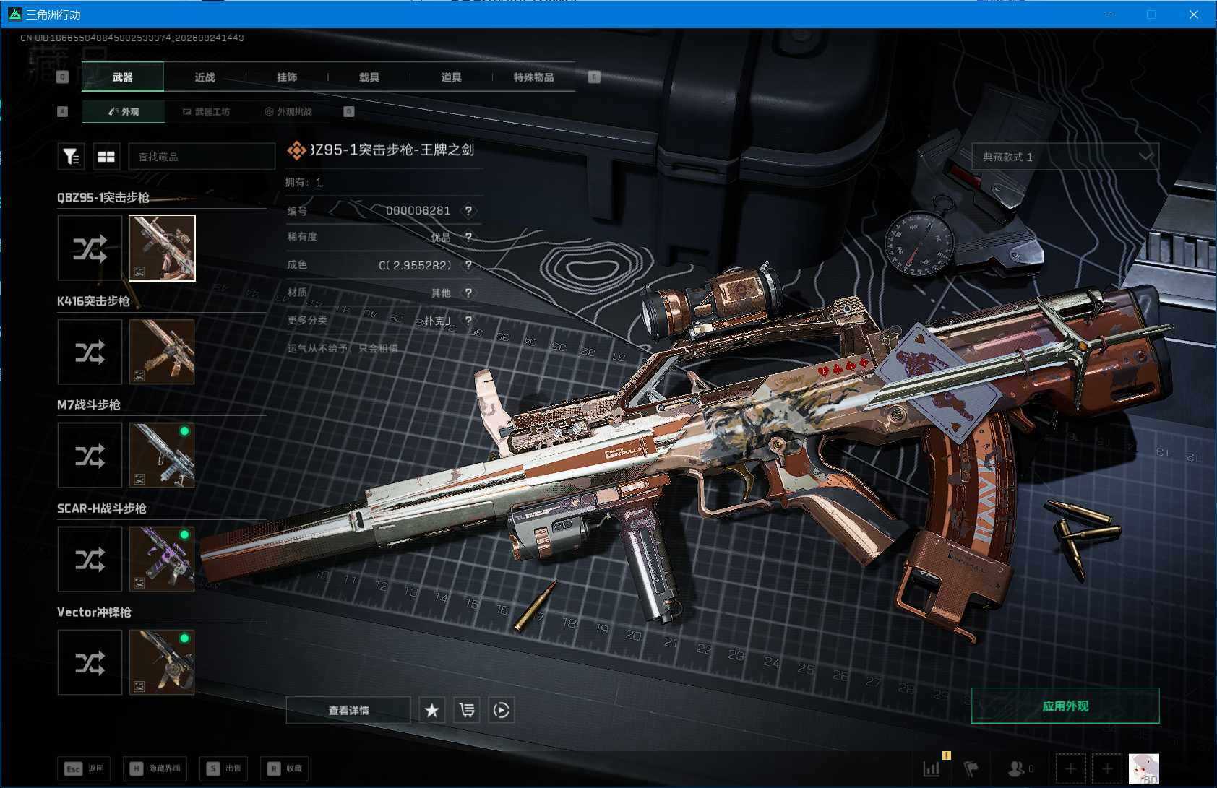Click the Esc 返回 button

[85, 768]
